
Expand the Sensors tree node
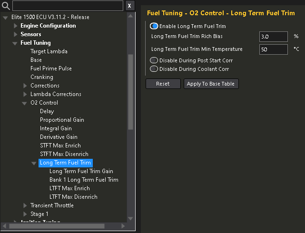(x=16, y=34)
